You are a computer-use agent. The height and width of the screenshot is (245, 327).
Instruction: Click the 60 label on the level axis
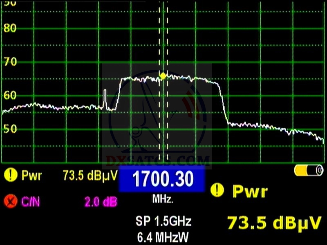[9, 96]
